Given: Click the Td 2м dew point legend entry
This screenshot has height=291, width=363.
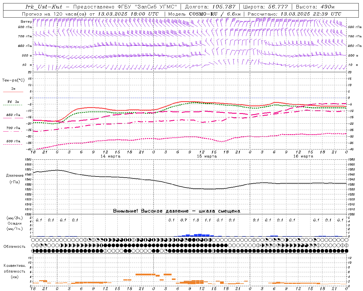Looking at the screenshot, I should (13, 102).
